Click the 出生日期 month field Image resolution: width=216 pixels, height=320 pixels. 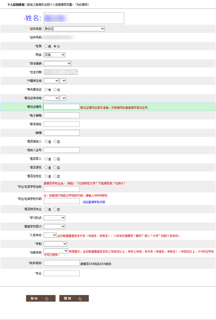tap(62, 72)
